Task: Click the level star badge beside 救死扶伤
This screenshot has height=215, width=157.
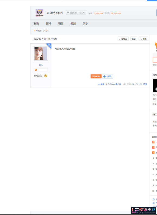Action: click(x=45, y=76)
